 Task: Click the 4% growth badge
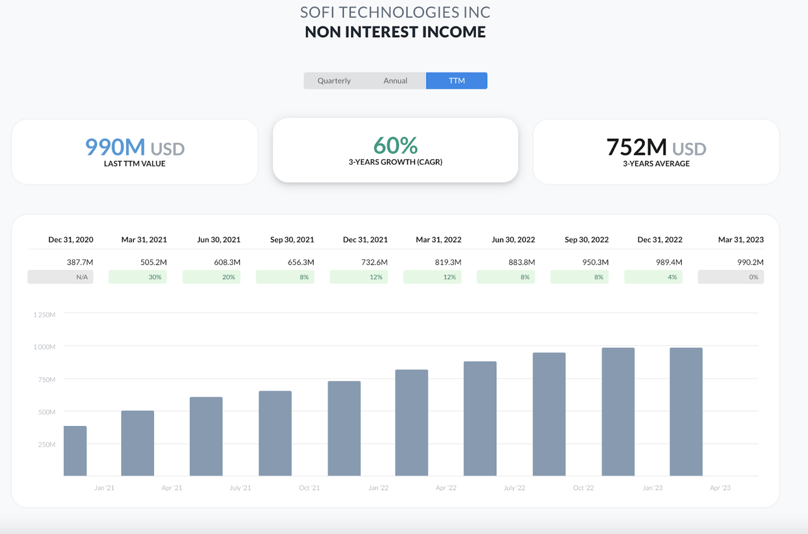653,277
